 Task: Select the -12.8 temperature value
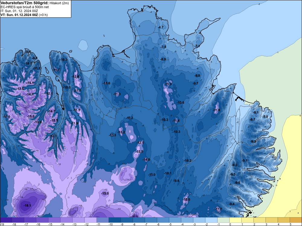75,76
